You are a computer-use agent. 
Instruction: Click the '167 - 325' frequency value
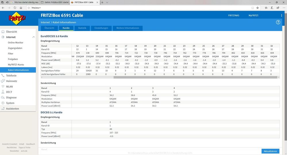[x=114, y=133]
